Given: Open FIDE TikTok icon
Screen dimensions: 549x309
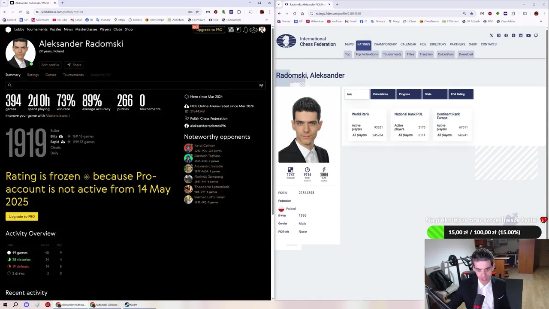Looking at the screenshot, I should click(513, 36).
